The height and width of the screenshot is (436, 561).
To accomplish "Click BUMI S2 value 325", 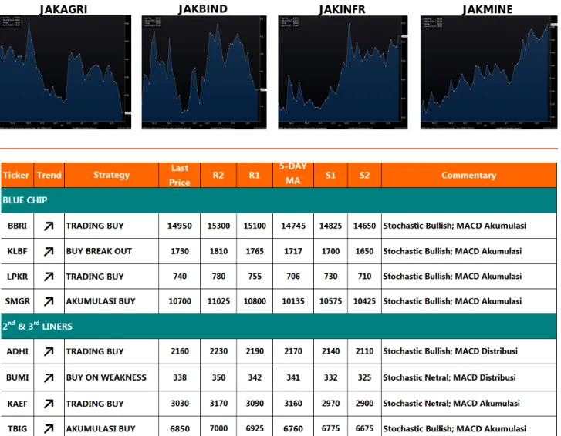I will click(x=364, y=377).
